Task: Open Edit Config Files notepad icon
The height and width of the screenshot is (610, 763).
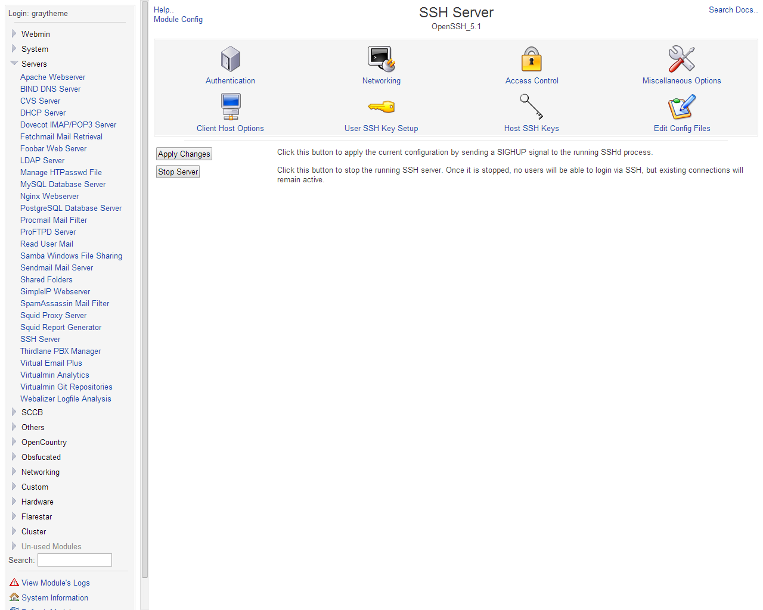Action: (681, 107)
